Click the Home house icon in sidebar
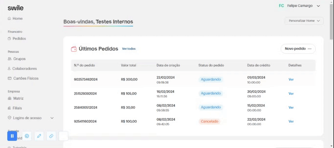 click(x=9, y=19)
